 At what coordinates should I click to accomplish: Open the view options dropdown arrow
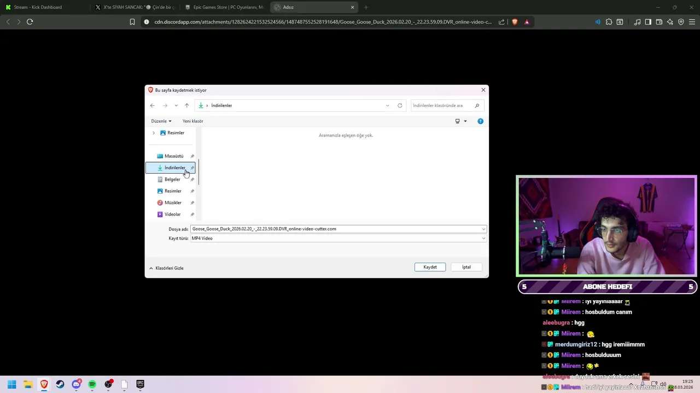pos(465,121)
